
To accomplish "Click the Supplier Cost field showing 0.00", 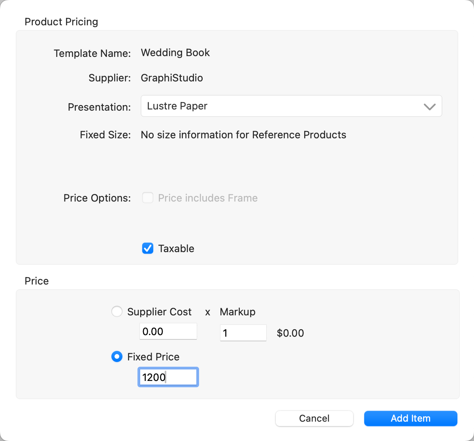I will 168,332.
